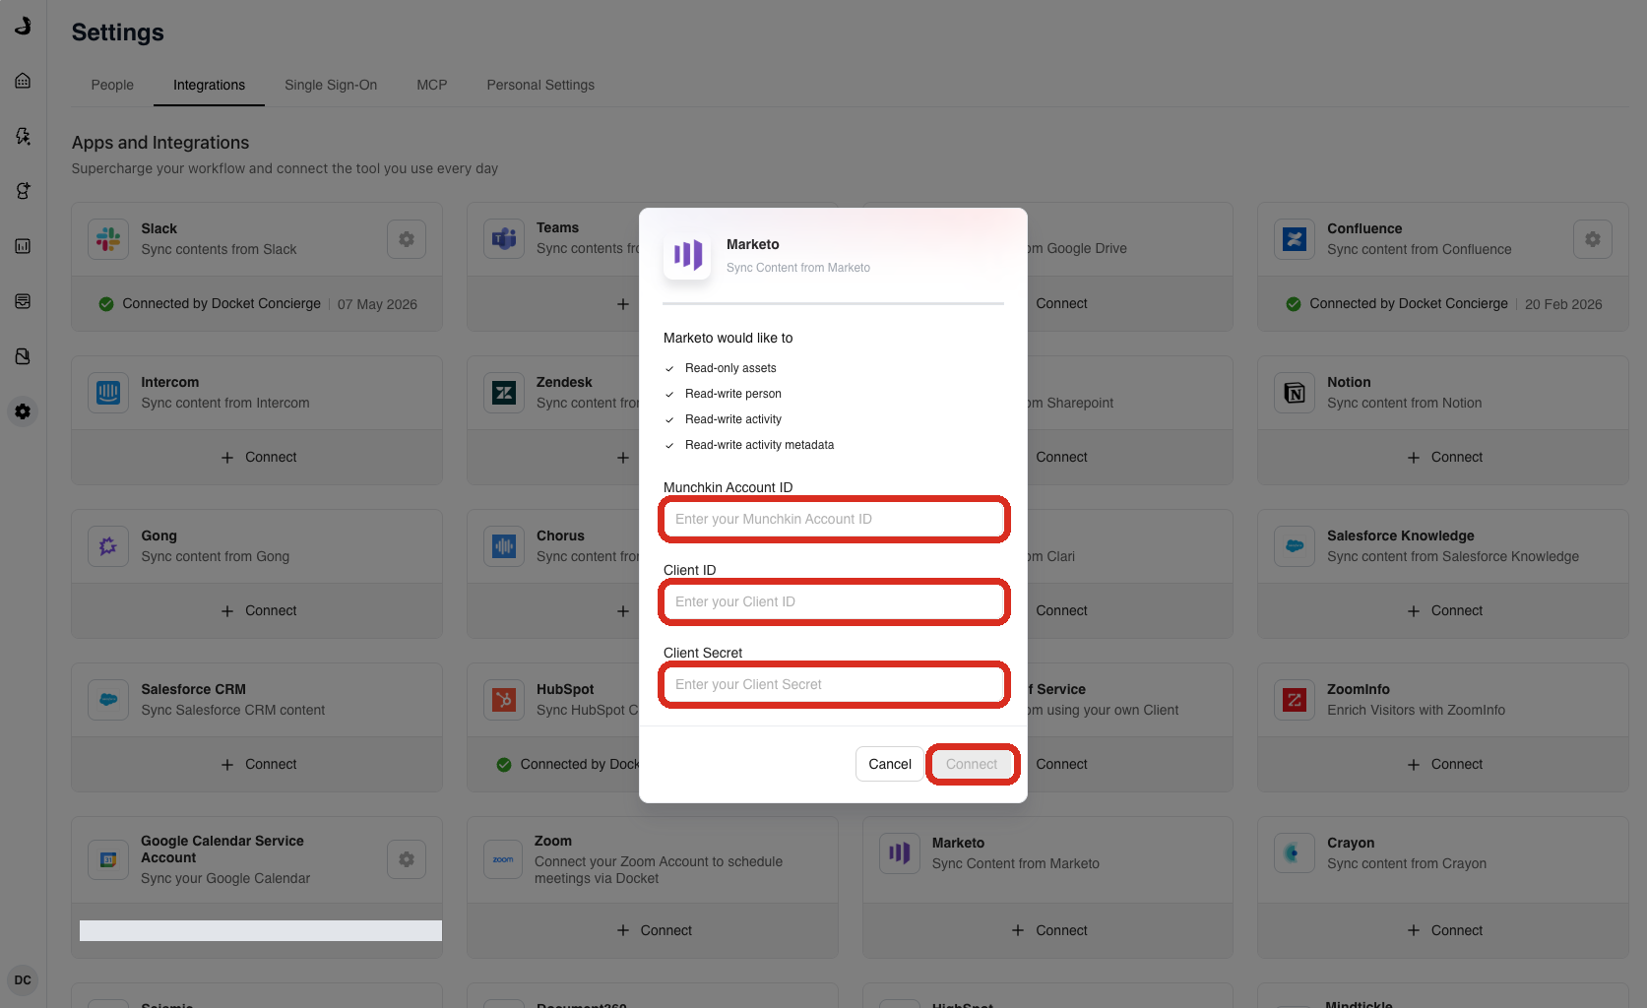Connect the Crayon integration
The height and width of the screenshot is (1008, 1647).
point(1444,931)
